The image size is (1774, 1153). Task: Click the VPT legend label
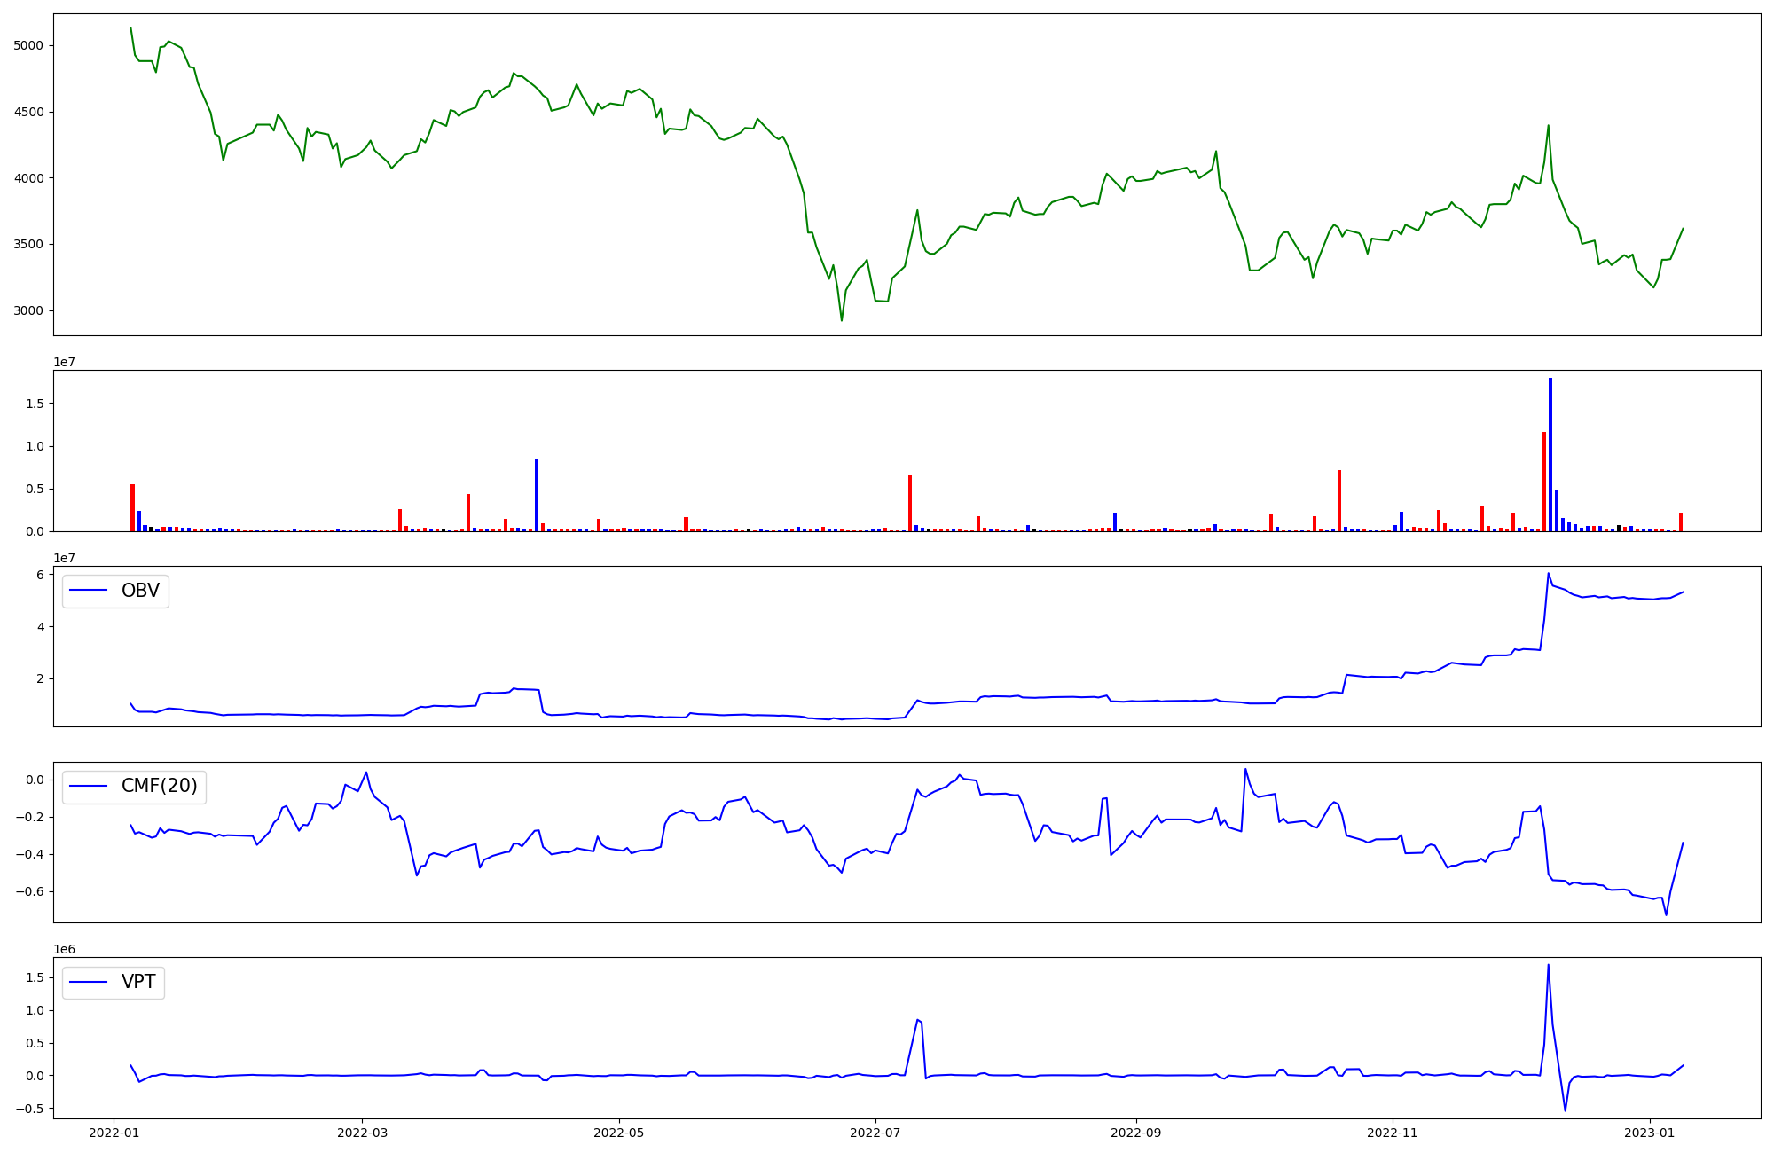pyautogui.click(x=138, y=982)
